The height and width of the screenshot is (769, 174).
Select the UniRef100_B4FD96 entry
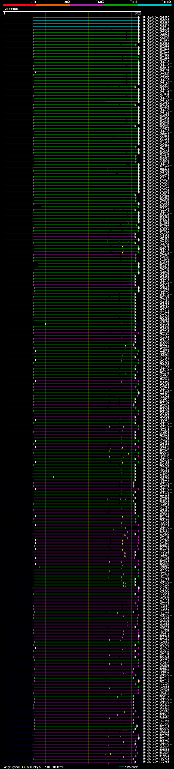pyautogui.click(x=156, y=222)
